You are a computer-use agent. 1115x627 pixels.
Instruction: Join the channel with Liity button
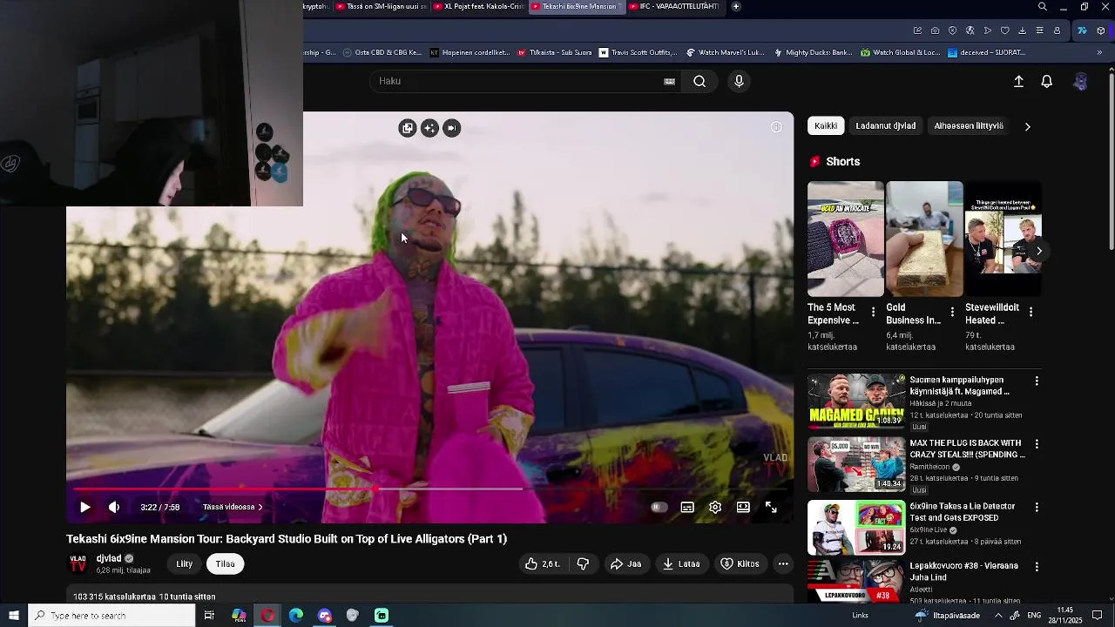185,563
